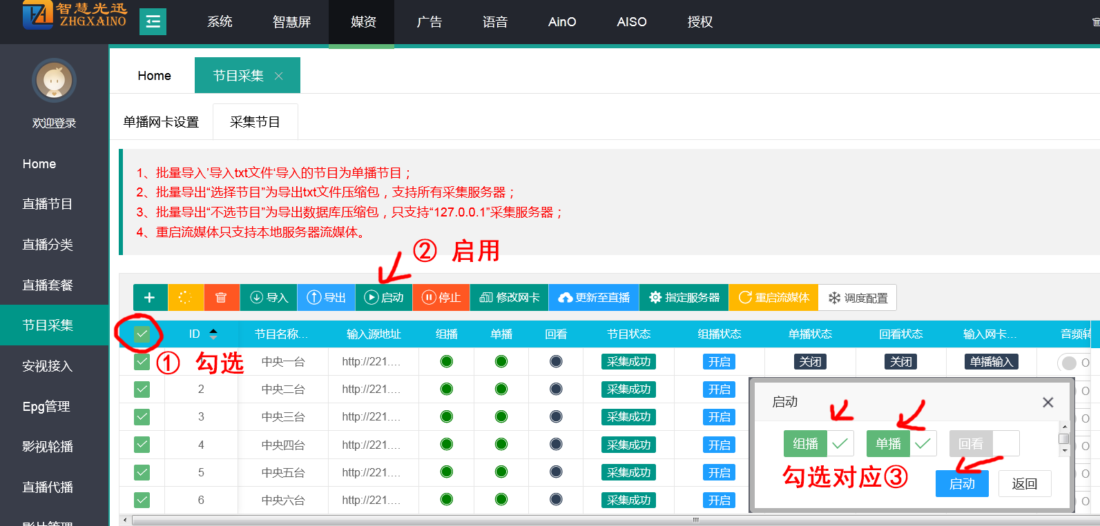Image resolution: width=1100 pixels, height=526 pixels.
Task: Click 导入 import toolbar button
Action: click(269, 298)
